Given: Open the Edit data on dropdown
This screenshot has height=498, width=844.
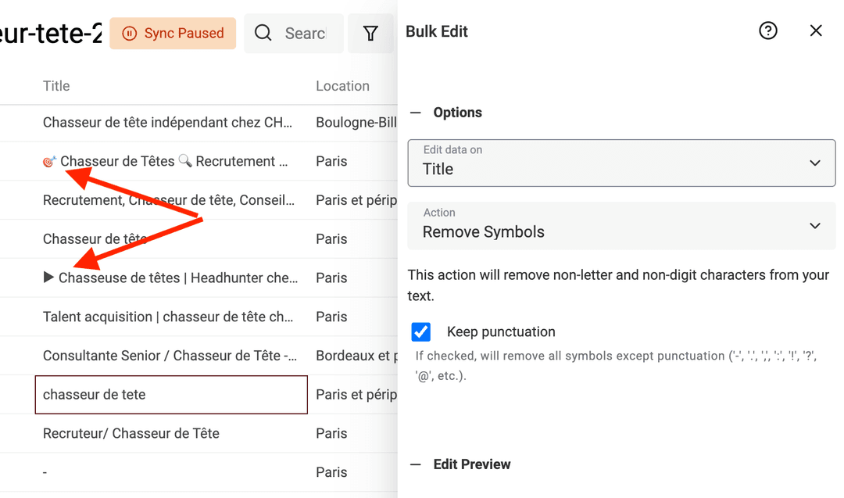Looking at the screenshot, I should 621,163.
